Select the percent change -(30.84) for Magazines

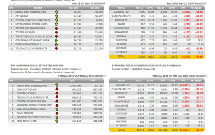[199, 106]
